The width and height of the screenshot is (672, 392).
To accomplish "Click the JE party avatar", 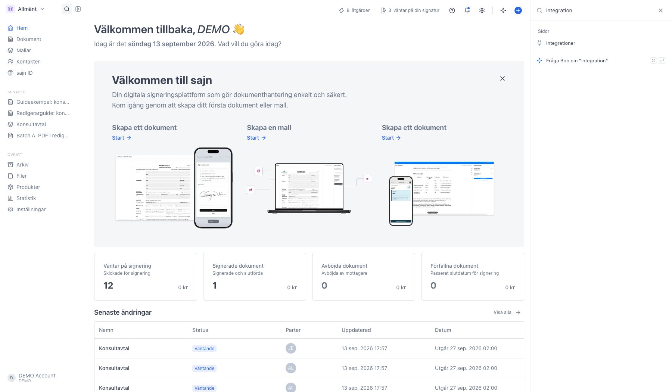I will (291, 348).
